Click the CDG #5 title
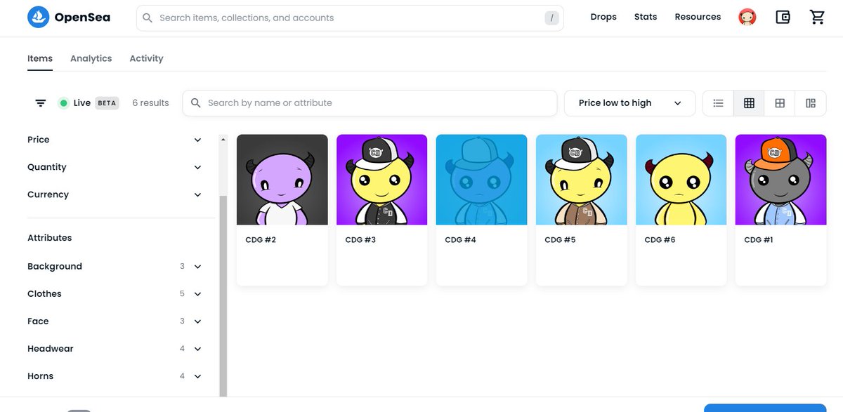 coord(560,240)
